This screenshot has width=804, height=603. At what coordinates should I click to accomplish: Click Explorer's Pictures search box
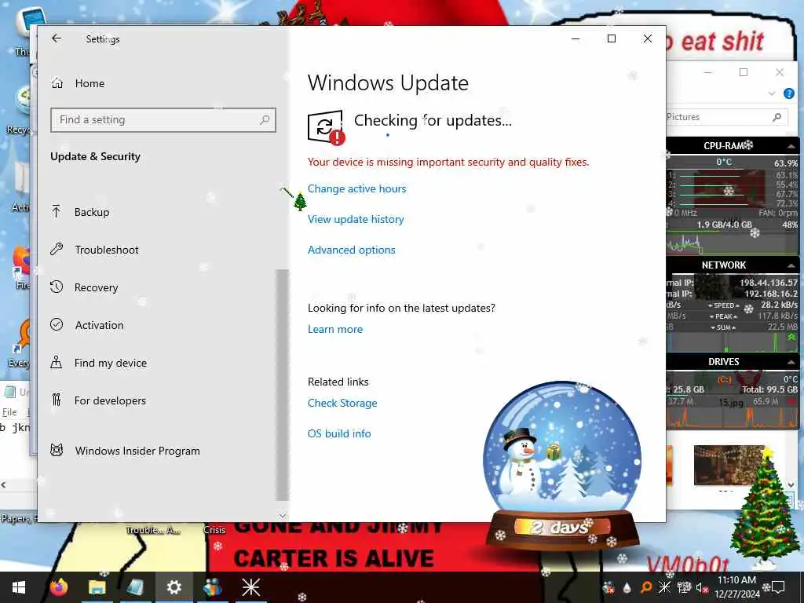click(x=727, y=117)
